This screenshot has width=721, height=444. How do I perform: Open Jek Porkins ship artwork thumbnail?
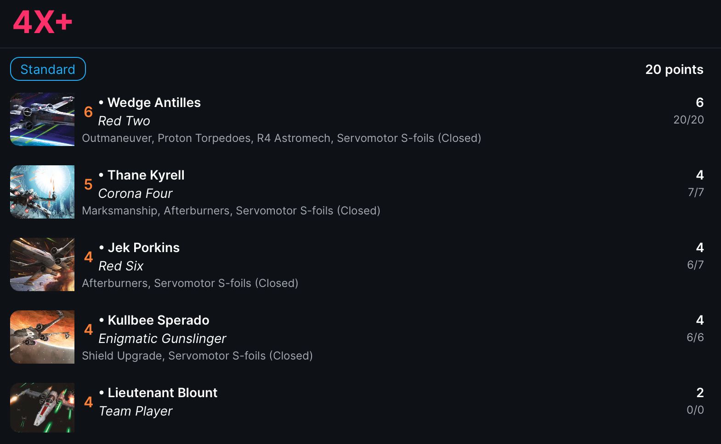[x=42, y=264]
